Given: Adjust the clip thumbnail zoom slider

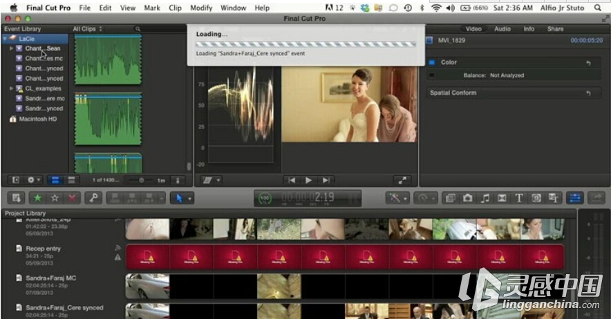Looking at the screenshot, I should pyautogui.click(x=141, y=180).
